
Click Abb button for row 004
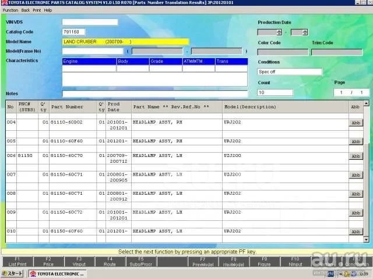point(356,123)
